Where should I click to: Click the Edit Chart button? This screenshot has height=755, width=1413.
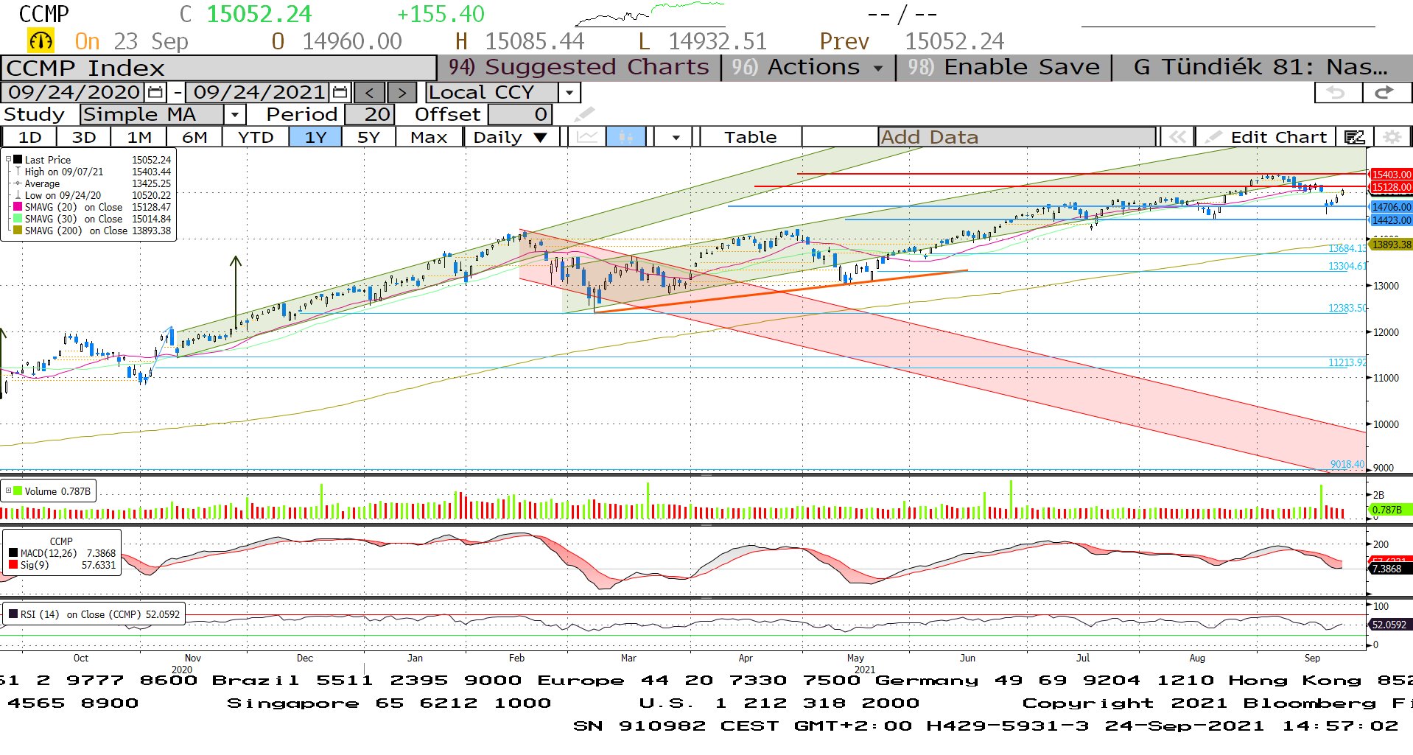pos(1266,137)
